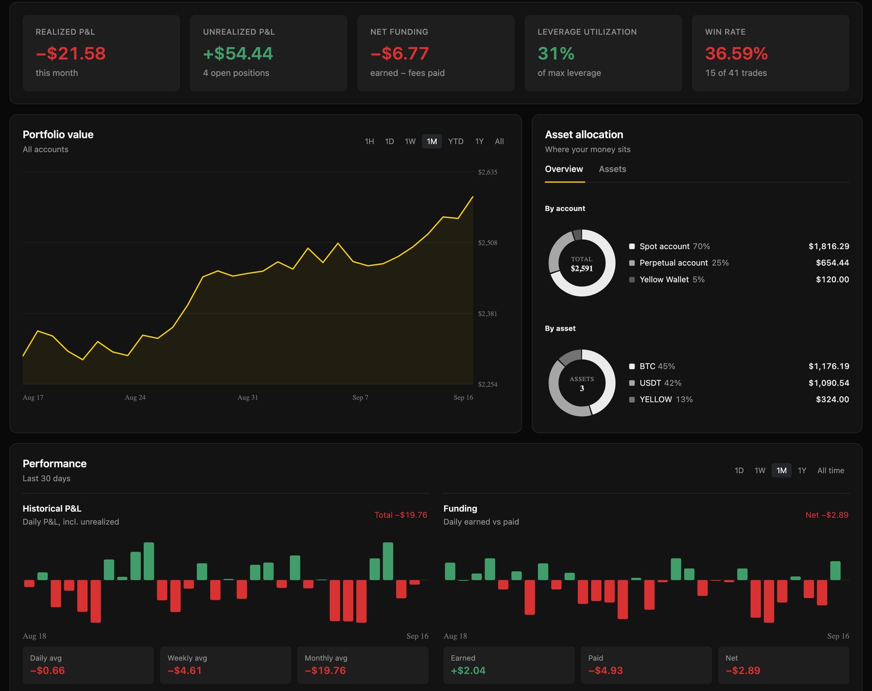This screenshot has height=691, width=872.
Task: Switch Portfolio value chart to 1W
Action: tap(410, 141)
